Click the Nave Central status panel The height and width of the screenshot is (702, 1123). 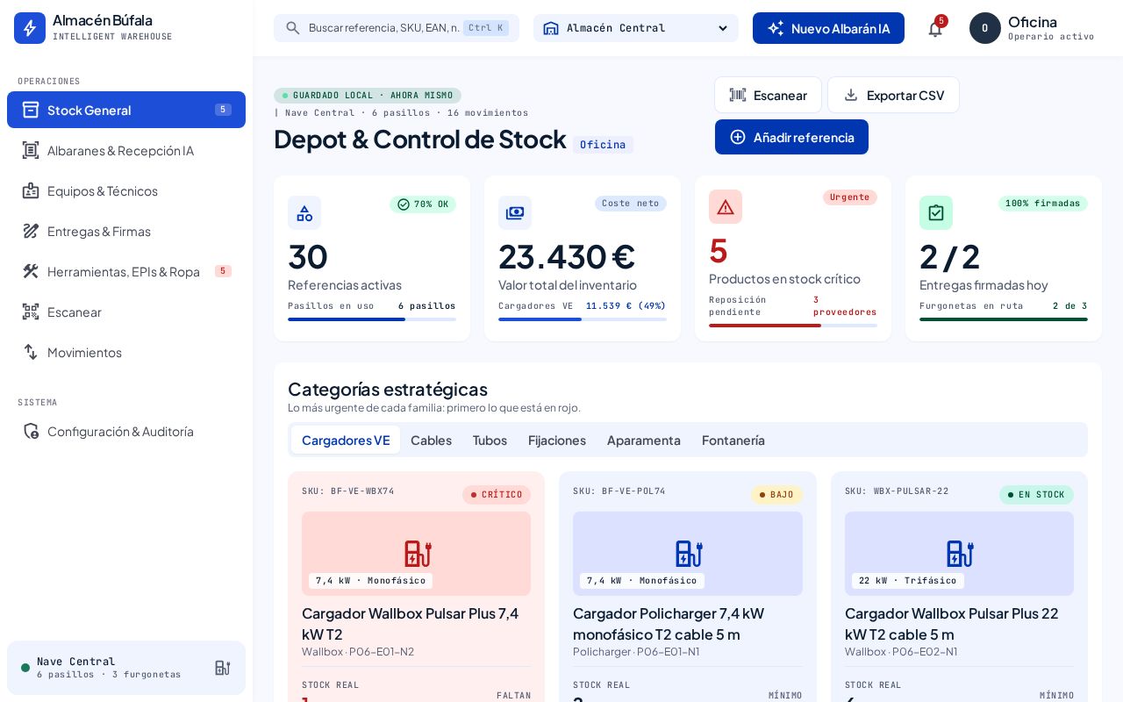pos(126,668)
